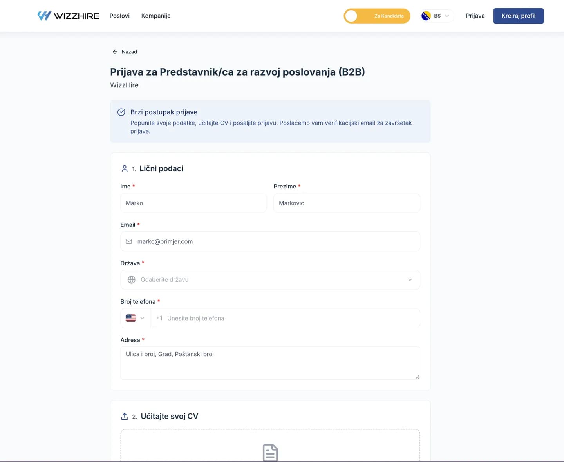The height and width of the screenshot is (462, 564).
Task: Click the upload icon beside Učitajte svoj CV
Action: 125,416
